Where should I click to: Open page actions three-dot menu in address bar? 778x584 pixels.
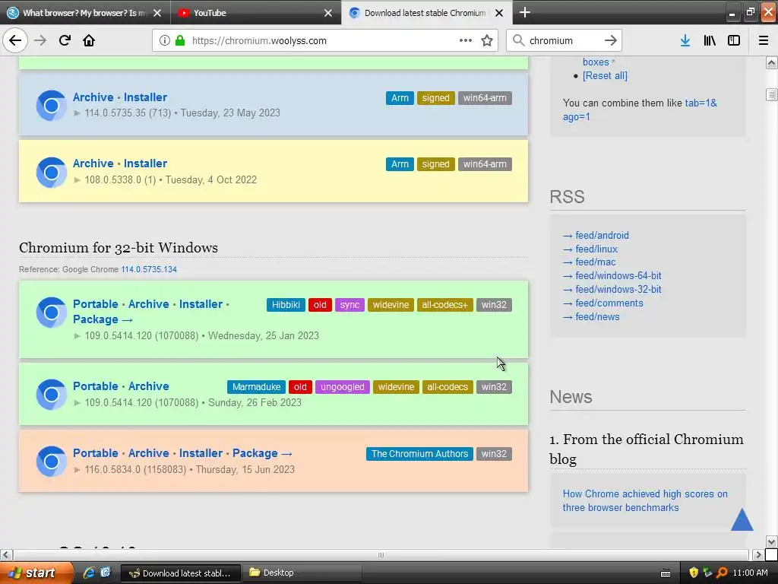point(466,40)
